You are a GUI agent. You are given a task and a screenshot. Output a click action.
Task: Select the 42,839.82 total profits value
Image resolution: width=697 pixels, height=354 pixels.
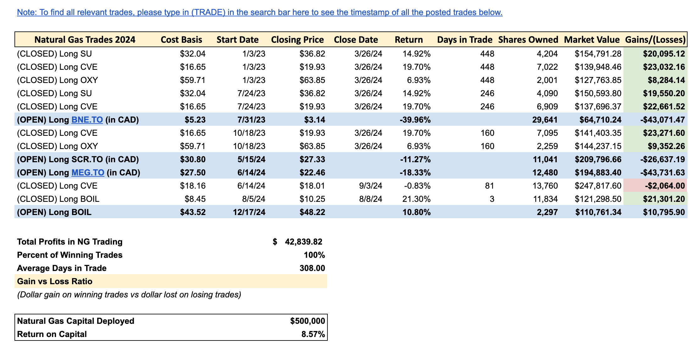point(304,242)
